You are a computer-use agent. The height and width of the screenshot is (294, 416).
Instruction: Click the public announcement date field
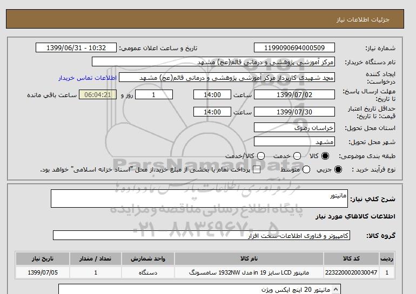pos(76,47)
